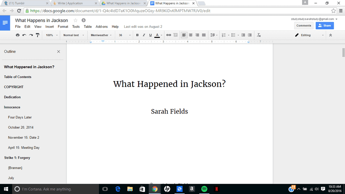Open the Add-ons menu
The height and width of the screenshot is (194, 345).
(102, 27)
